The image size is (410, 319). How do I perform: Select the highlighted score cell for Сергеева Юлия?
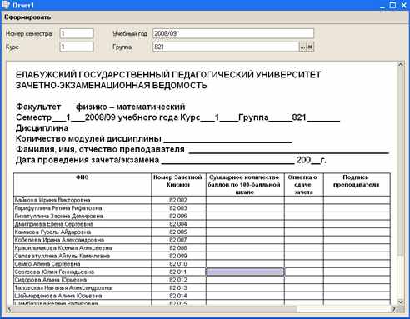(x=245, y=272)
